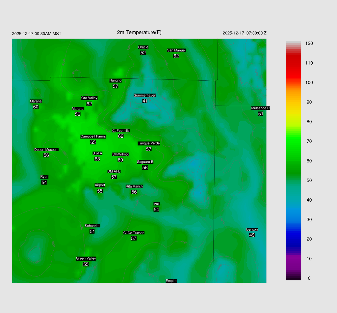This screenshot has width=337, height=313.
Task: Select the Campbell Farms reading of 65
Action: click(x=93, y=142)
